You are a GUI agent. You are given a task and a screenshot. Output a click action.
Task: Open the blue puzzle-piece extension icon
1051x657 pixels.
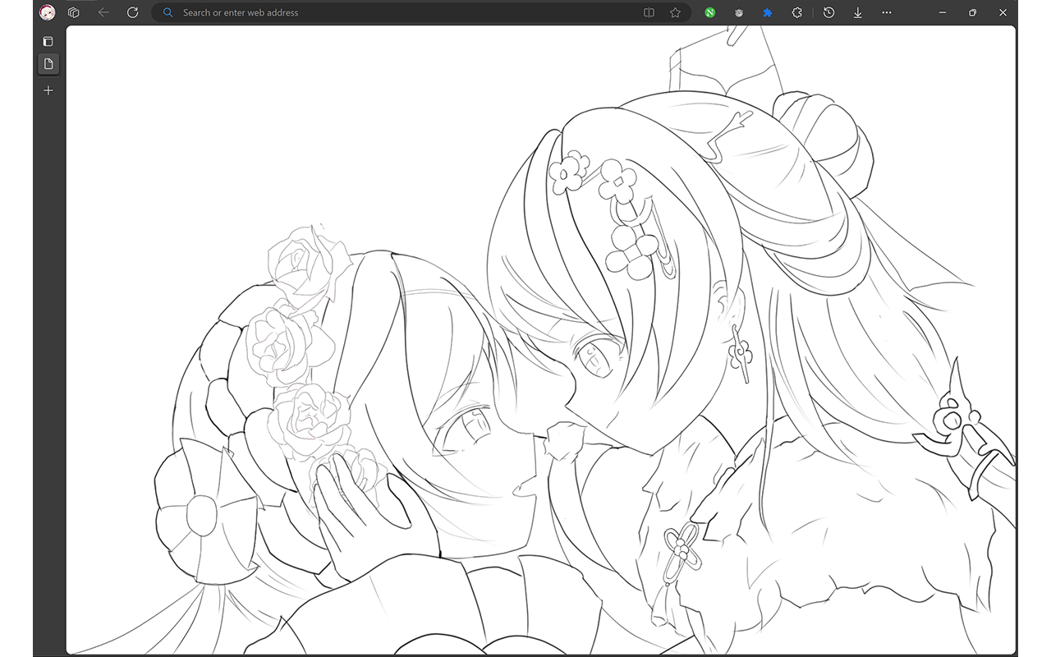pyautogui.click(x=768, y=12)
